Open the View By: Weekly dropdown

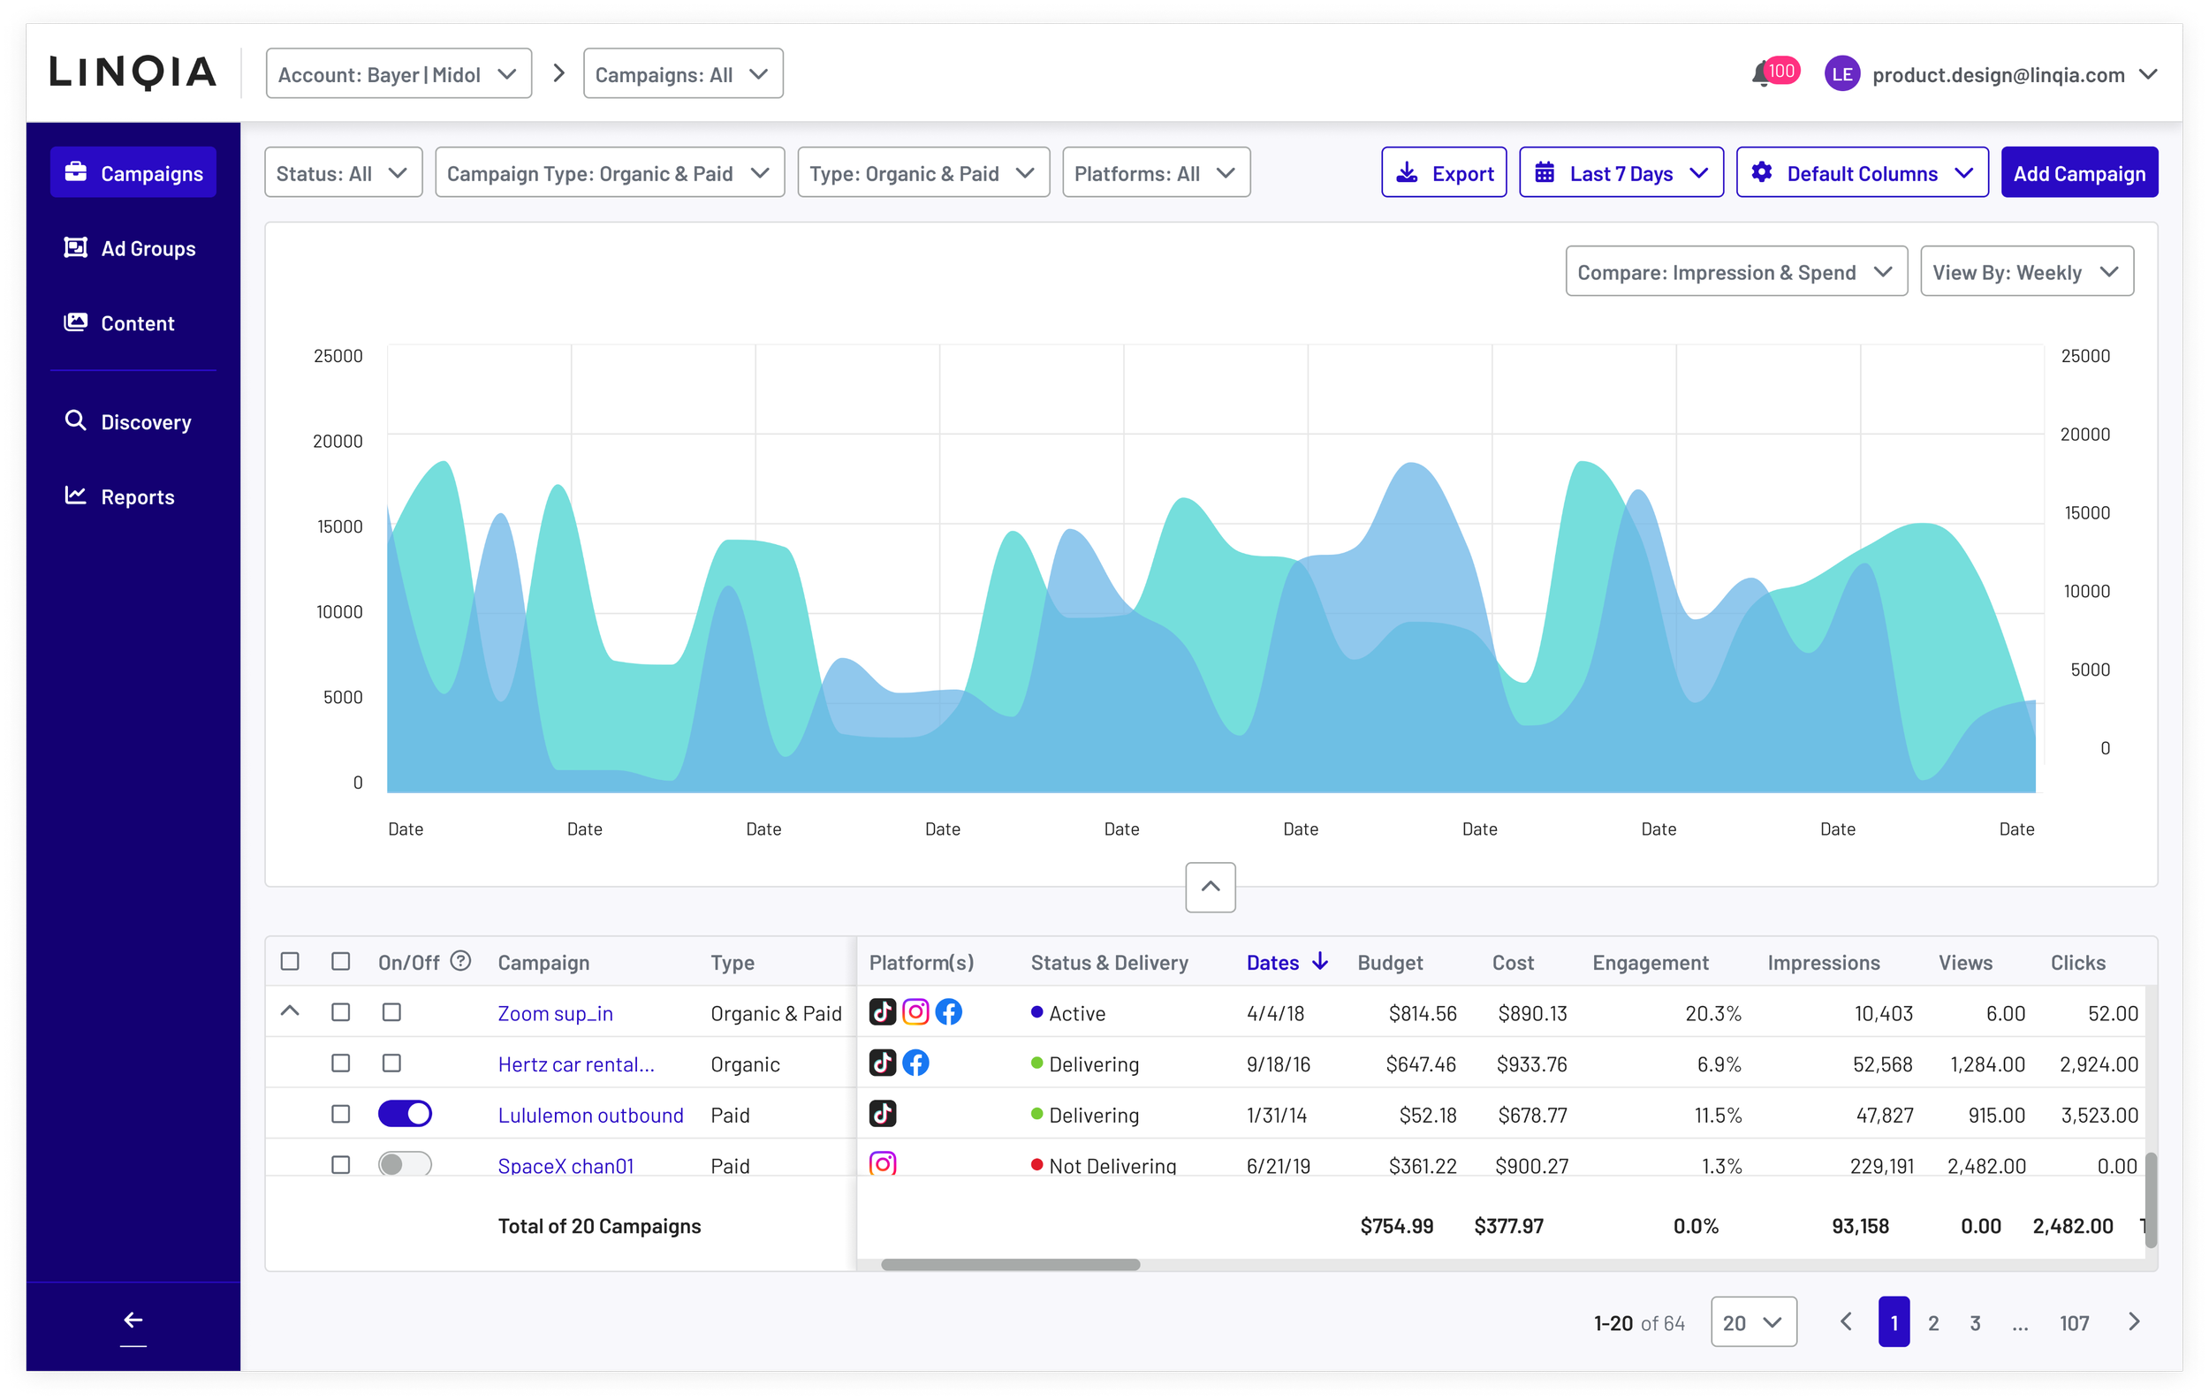[x=2025, y=271]
